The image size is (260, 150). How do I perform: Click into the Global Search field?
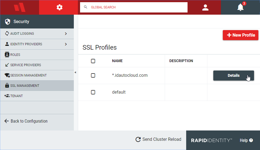[x=134, y=7]
